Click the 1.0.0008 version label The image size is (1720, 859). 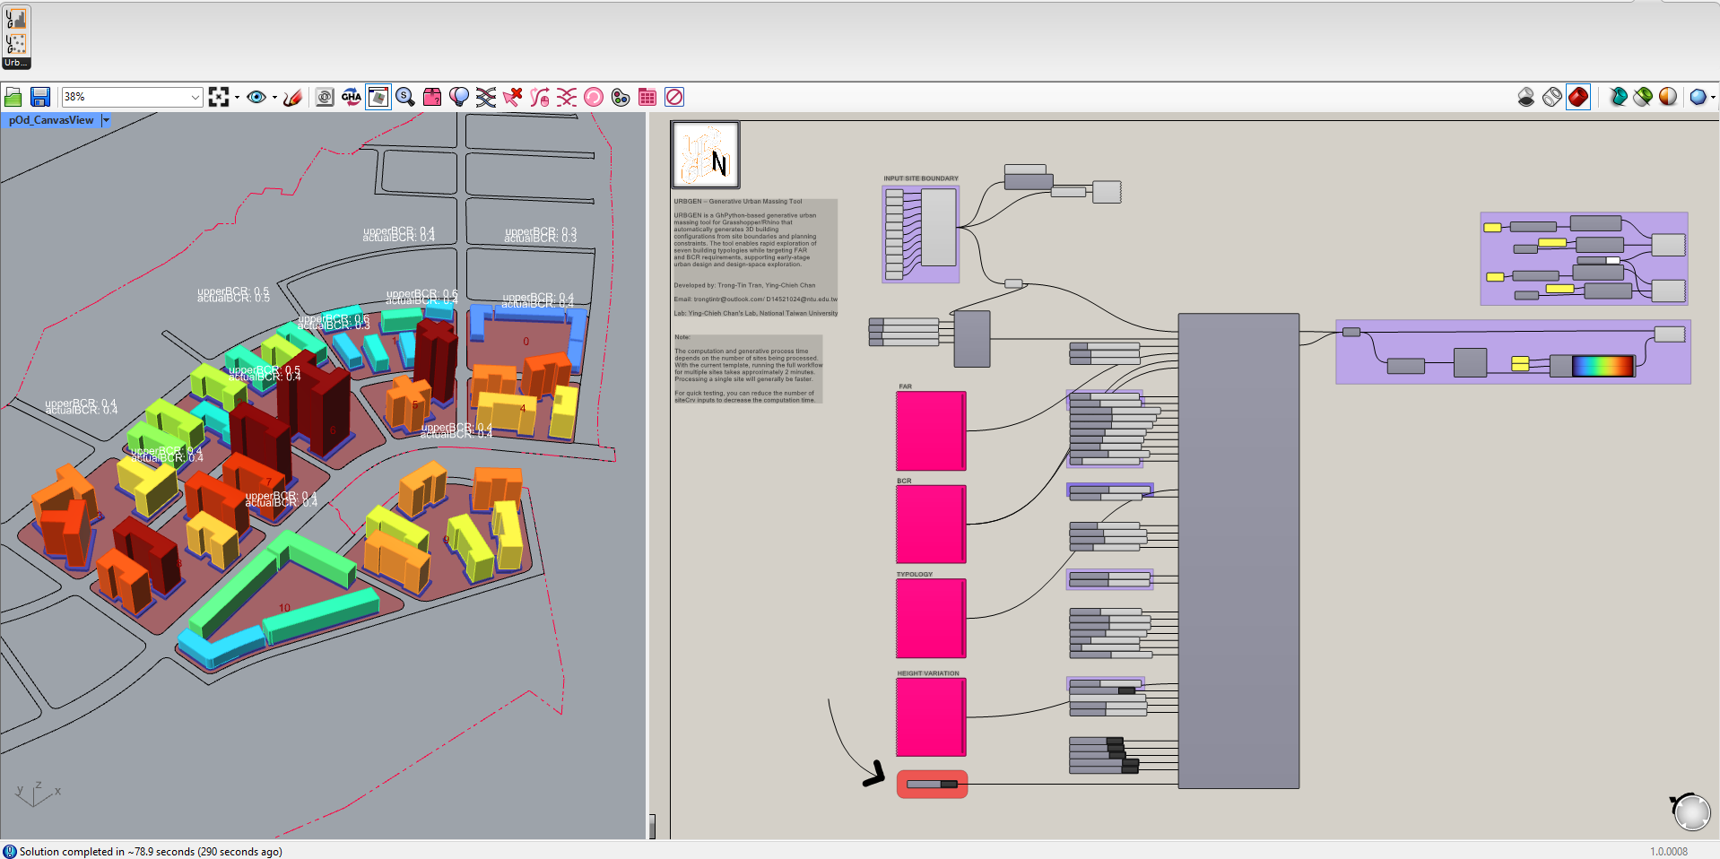point(1668,852)
